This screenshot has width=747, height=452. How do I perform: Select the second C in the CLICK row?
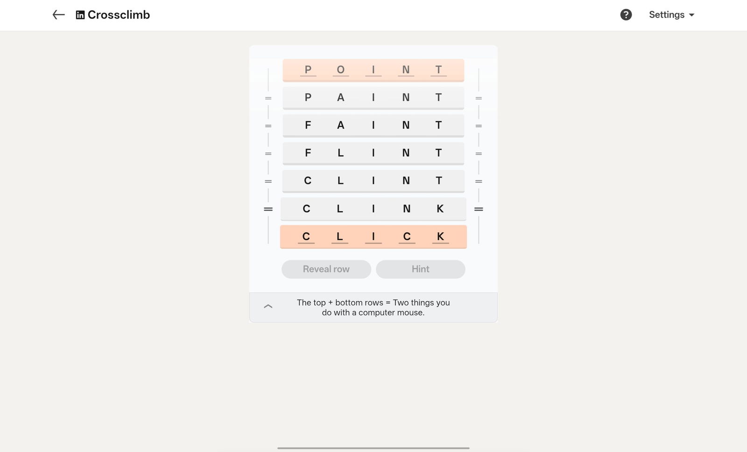(x=407, y=236)
